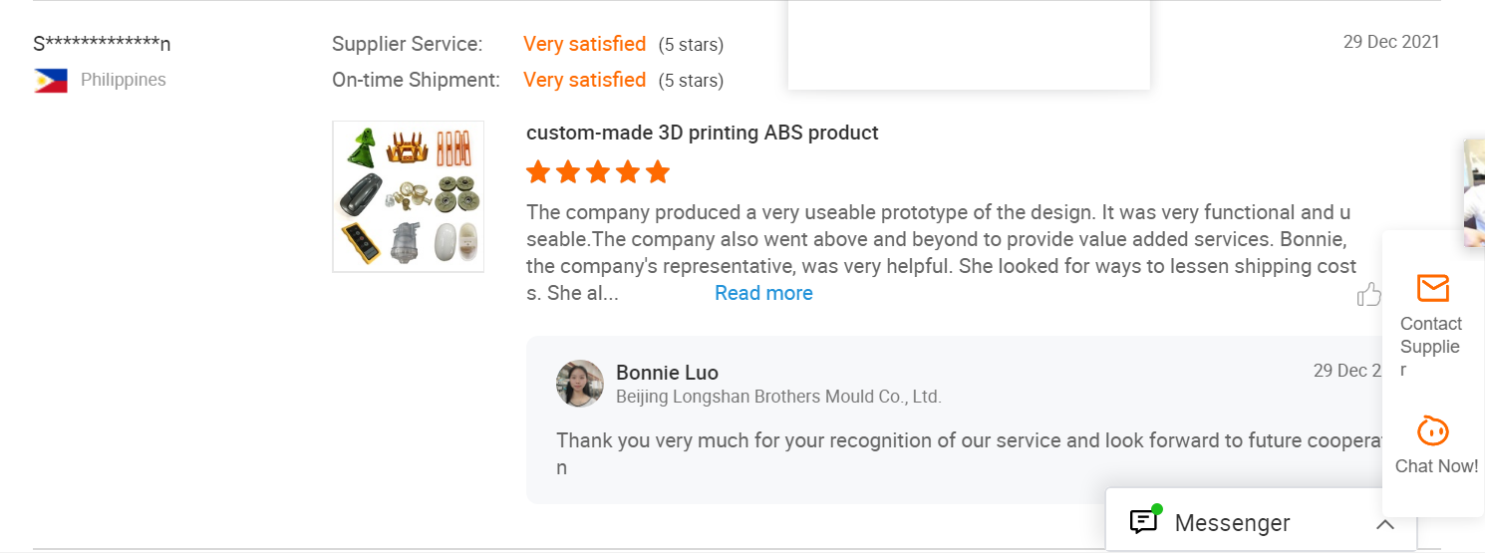Image resolution: width=1485 pixels, height=553 pixels.
Task: Click the Messenger chat bubble icon
Action: point(1144,521)
